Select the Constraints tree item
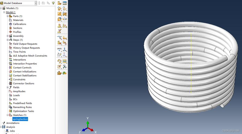 tap(19, 80)
